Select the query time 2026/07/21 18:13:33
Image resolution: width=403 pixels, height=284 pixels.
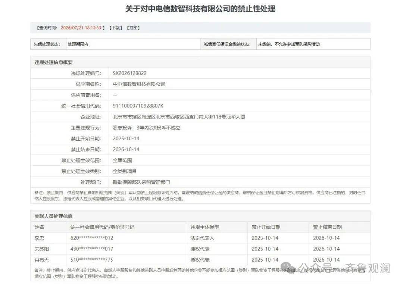coord(81,28)
